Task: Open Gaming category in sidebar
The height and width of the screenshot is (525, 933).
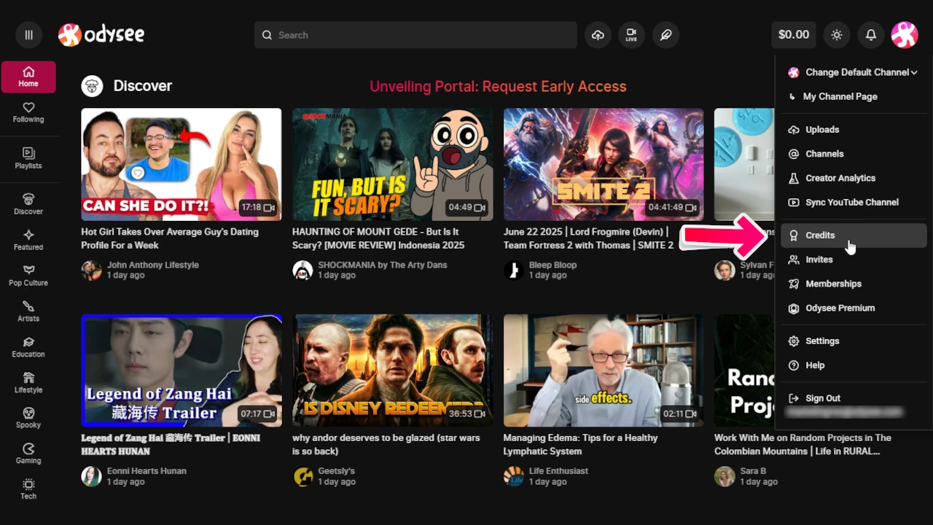Action: 28,454
